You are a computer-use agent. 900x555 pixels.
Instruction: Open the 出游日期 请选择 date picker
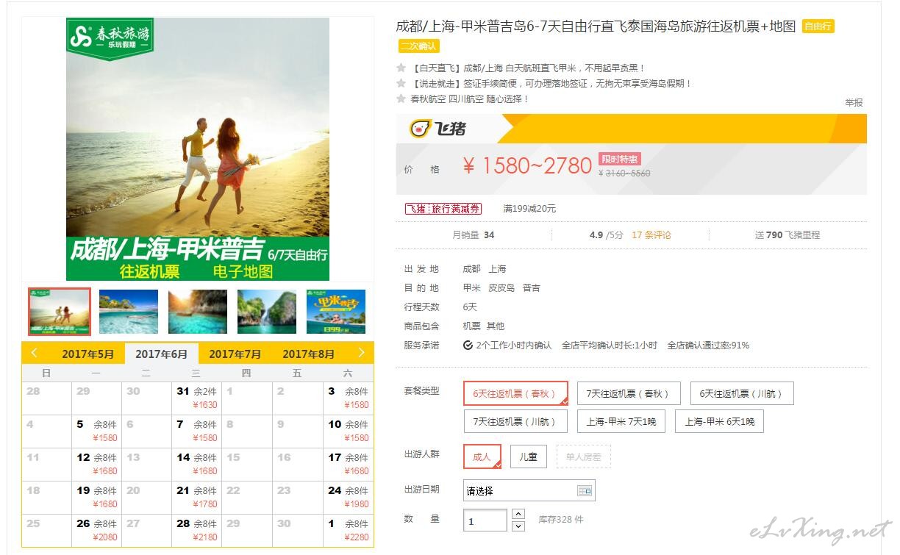[x=529, y=490]
